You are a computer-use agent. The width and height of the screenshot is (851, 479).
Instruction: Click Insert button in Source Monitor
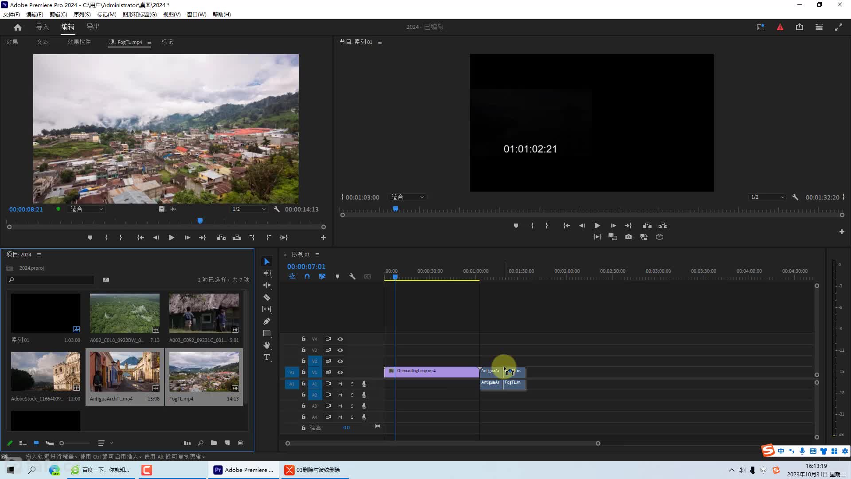pos(221,238)
